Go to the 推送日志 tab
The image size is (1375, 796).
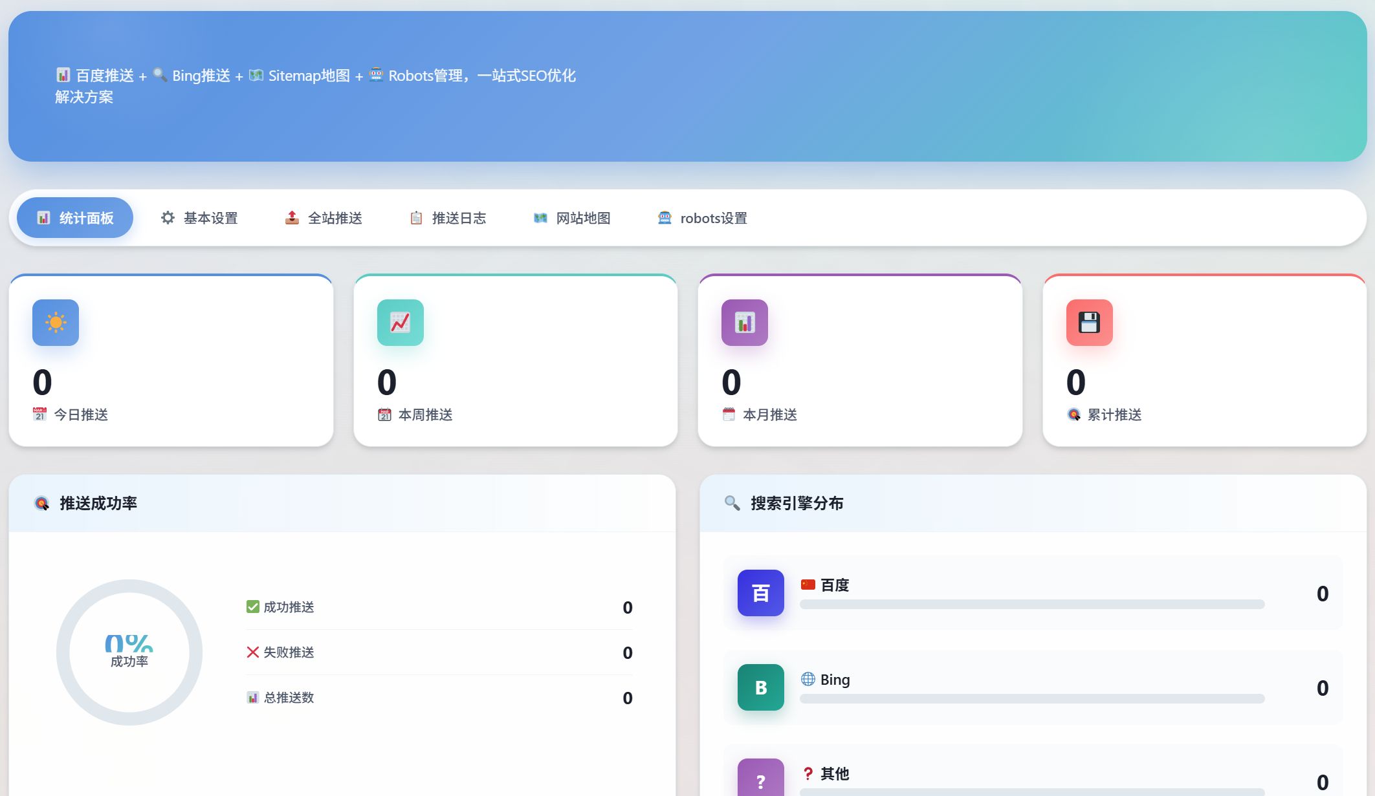click(448, 218)
